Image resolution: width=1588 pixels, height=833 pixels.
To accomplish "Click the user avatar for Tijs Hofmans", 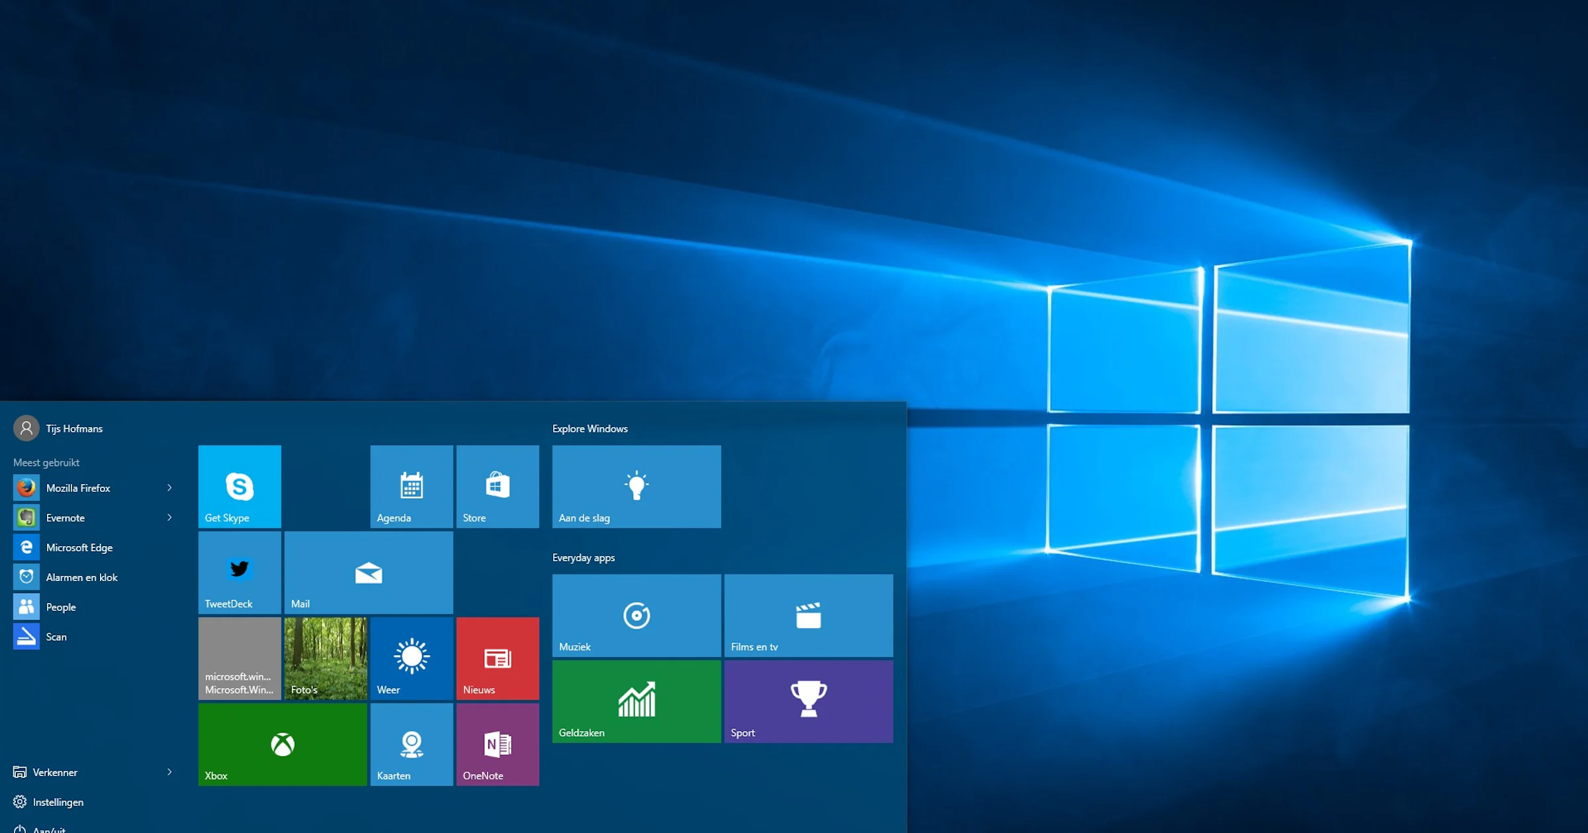I will tap(26, 428).
